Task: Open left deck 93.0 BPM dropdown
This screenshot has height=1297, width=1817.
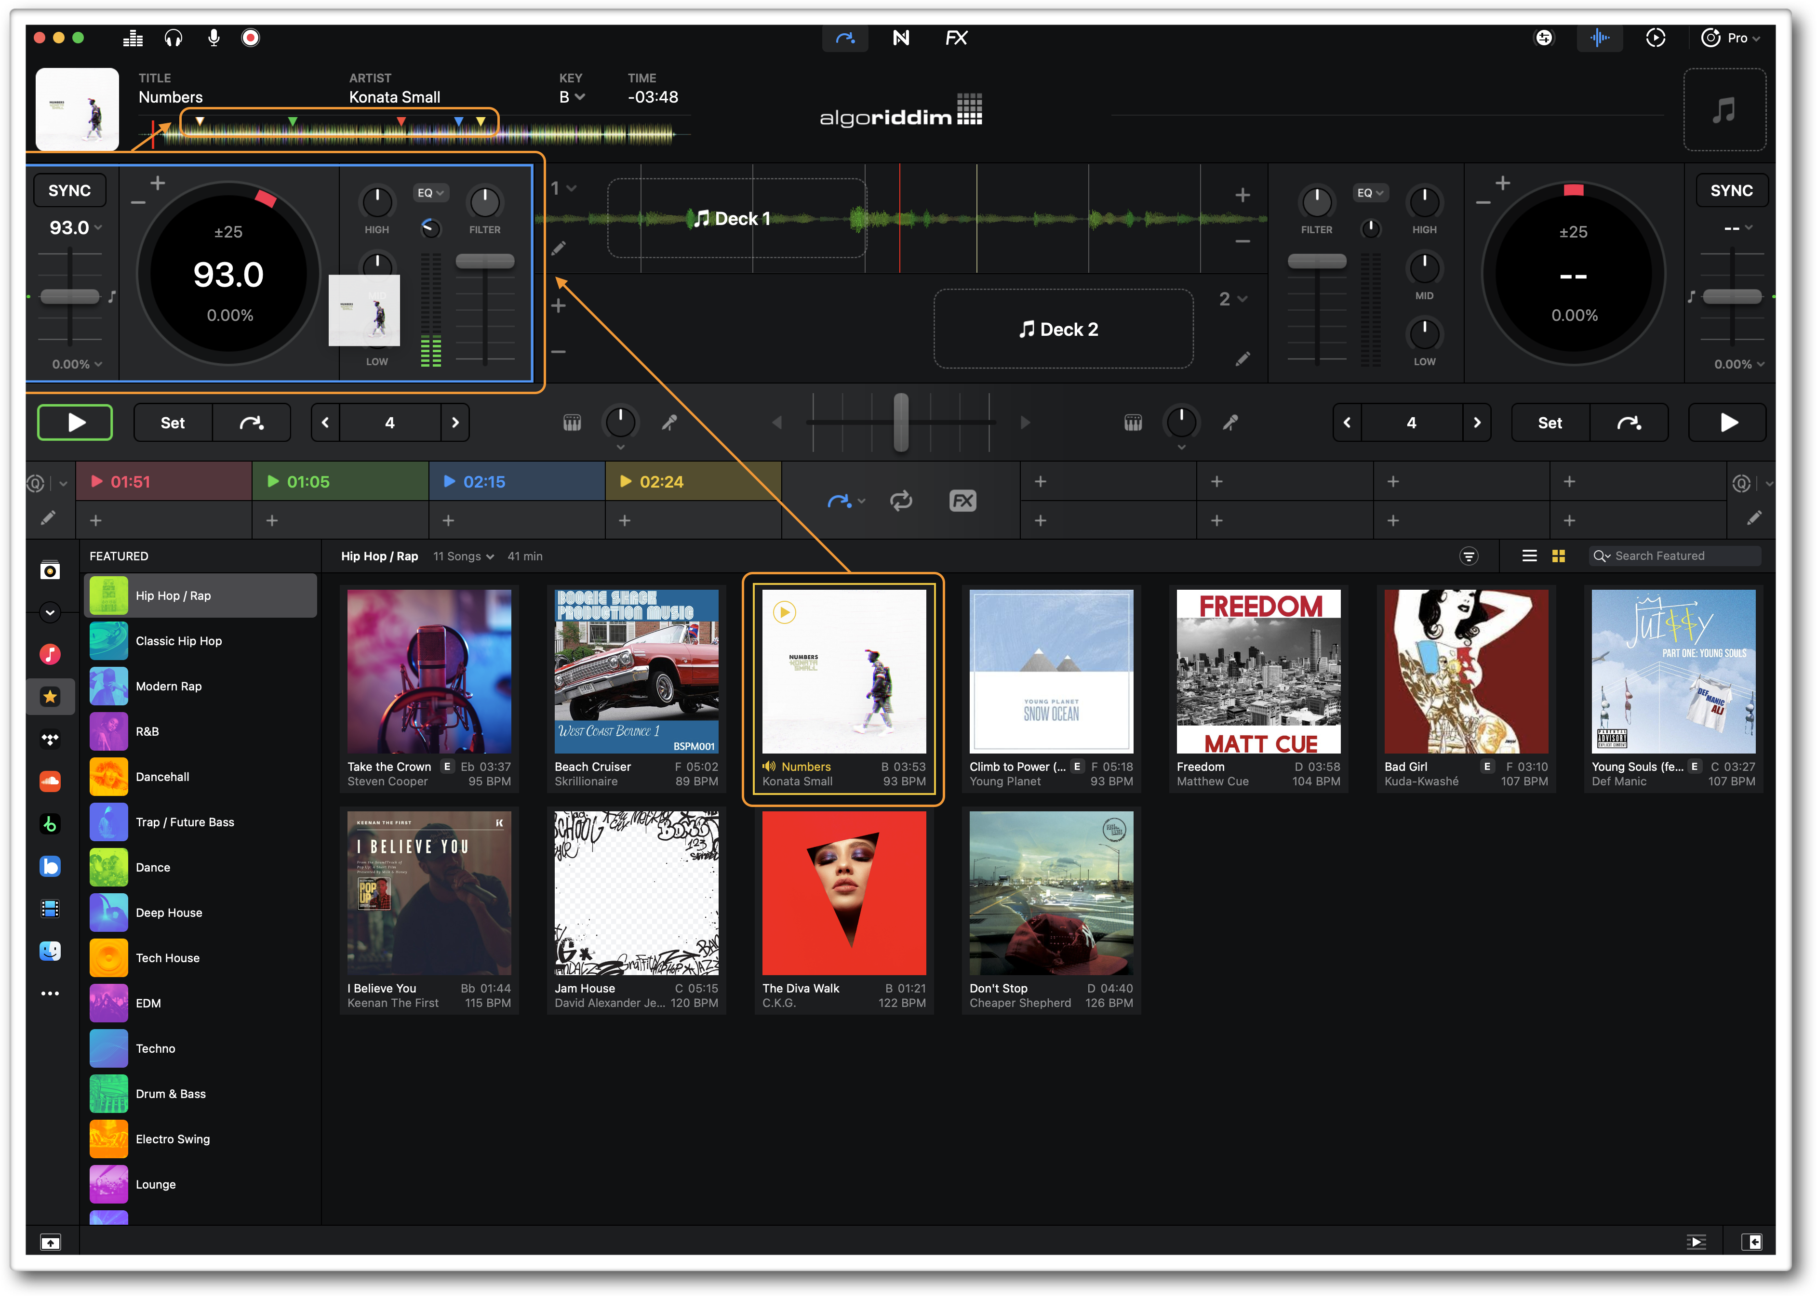Action: coord(76,227)
